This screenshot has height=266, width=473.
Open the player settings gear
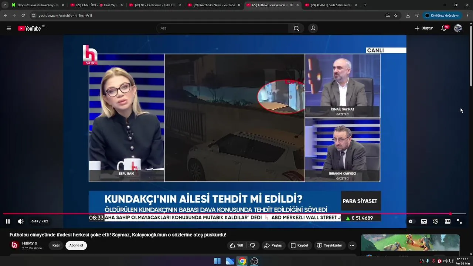(x=436, y=221)
